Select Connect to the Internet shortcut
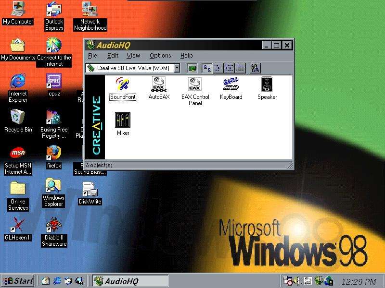This screenshot has height=288, width=385. pos(54,52)
